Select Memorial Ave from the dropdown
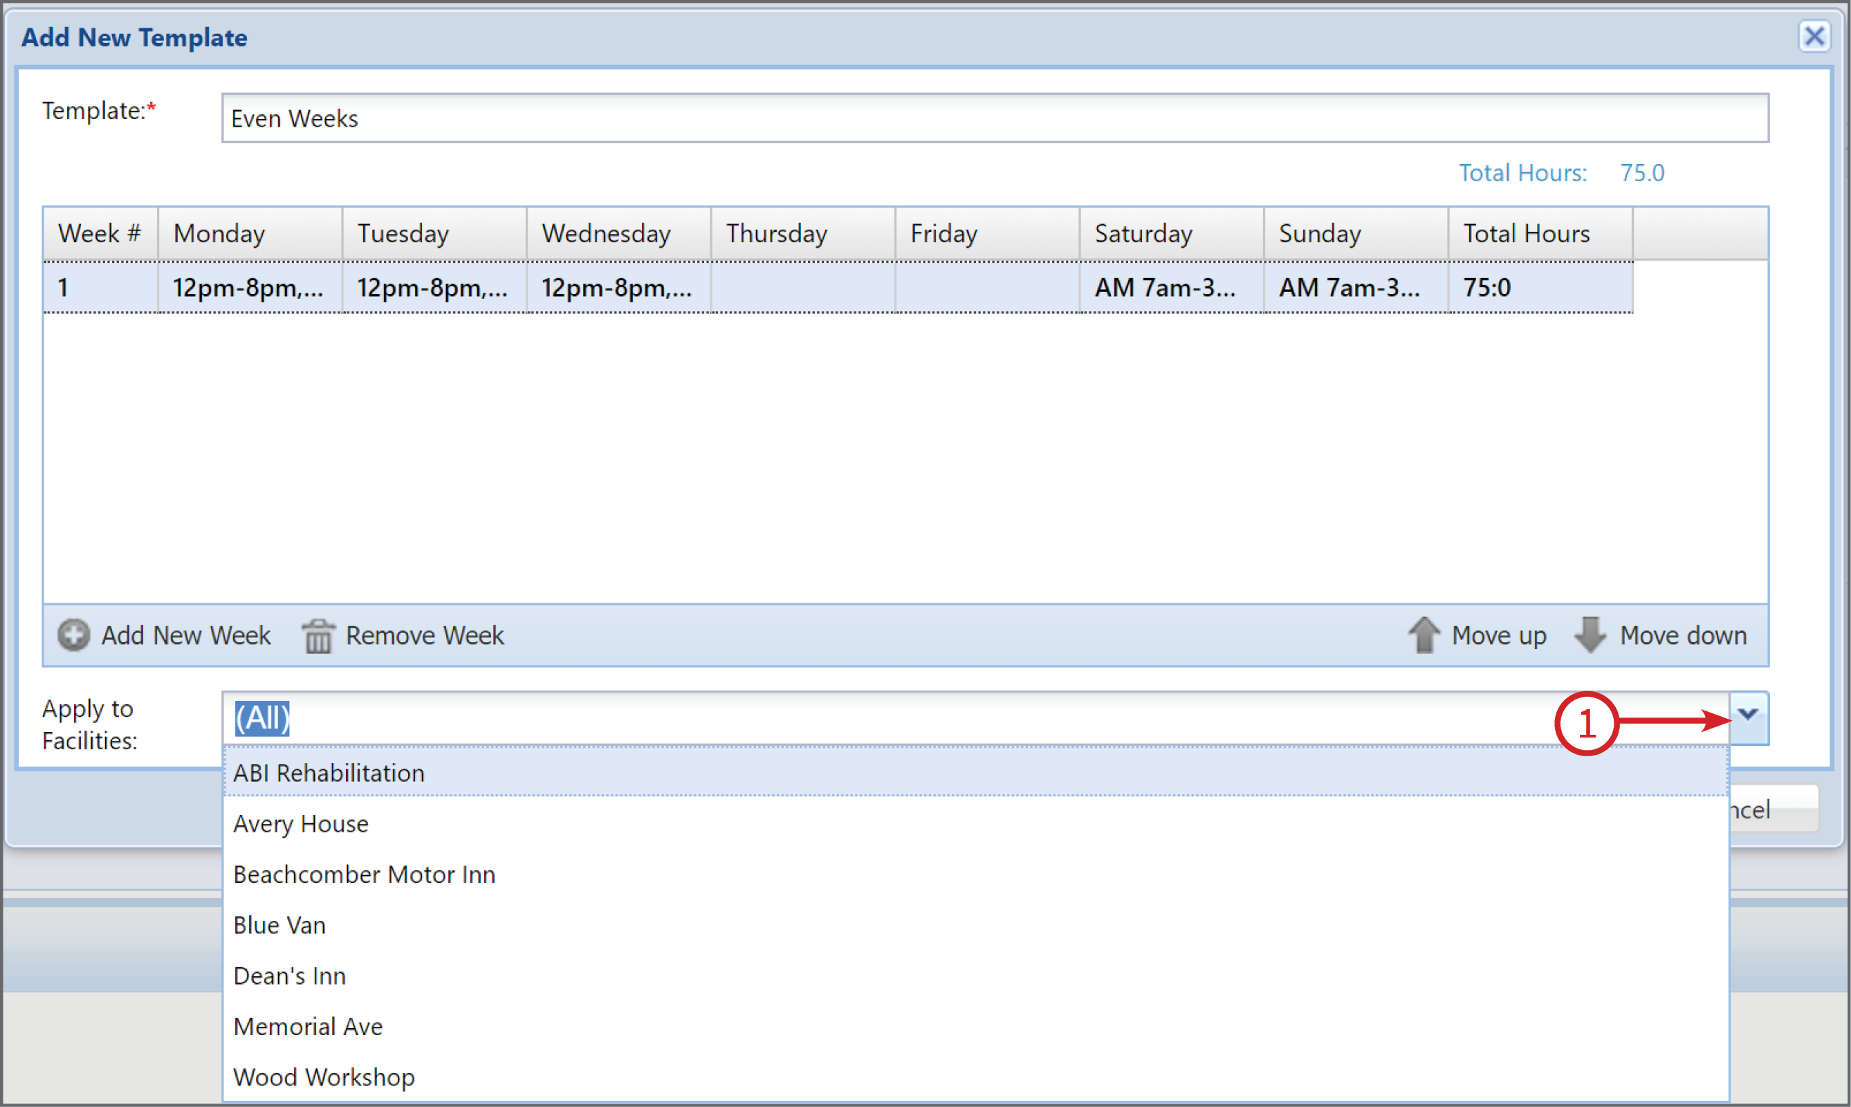This screenshot has width=1851, height=1107. (x=975, y=1027)
